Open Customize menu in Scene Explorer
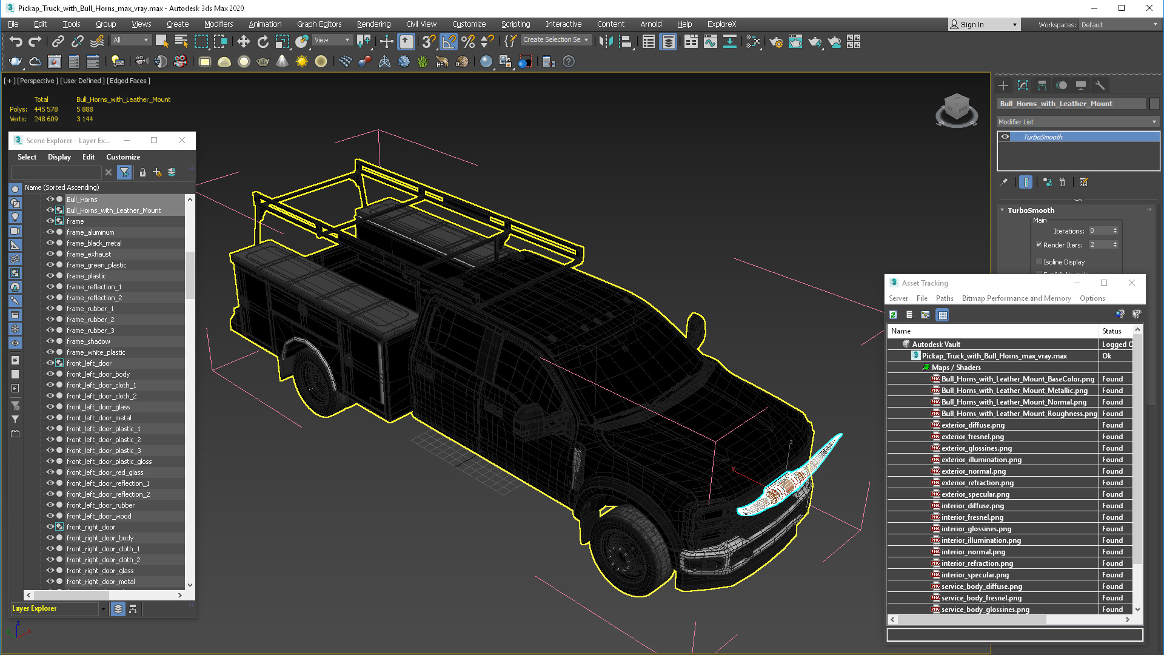1164x655 pixels. (123, 157)
